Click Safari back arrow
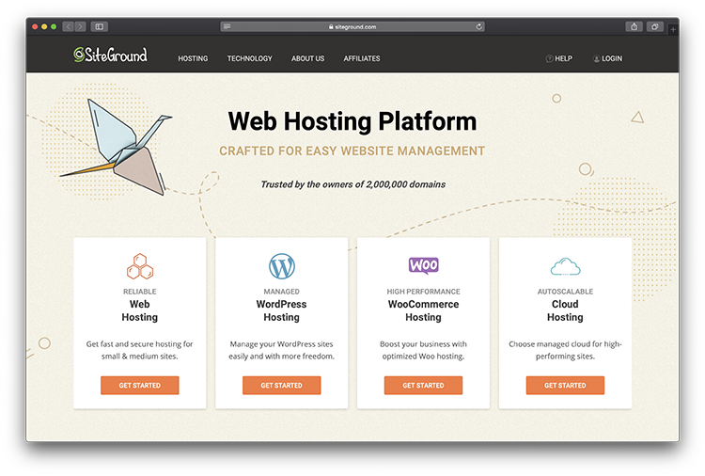The height and width of the screenshot is (476, 705). point(69,26)
